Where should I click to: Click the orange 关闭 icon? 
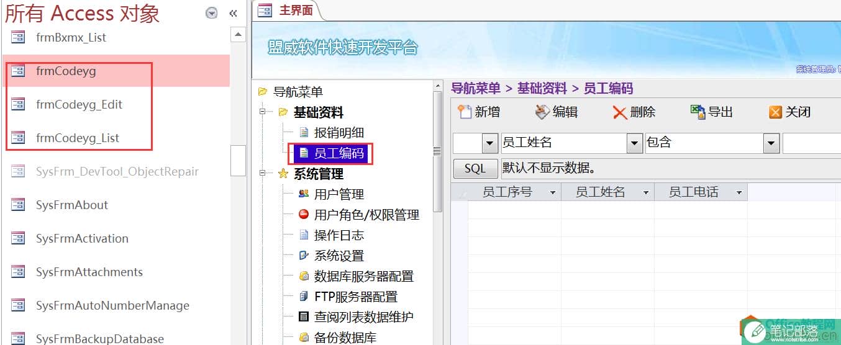775,112
